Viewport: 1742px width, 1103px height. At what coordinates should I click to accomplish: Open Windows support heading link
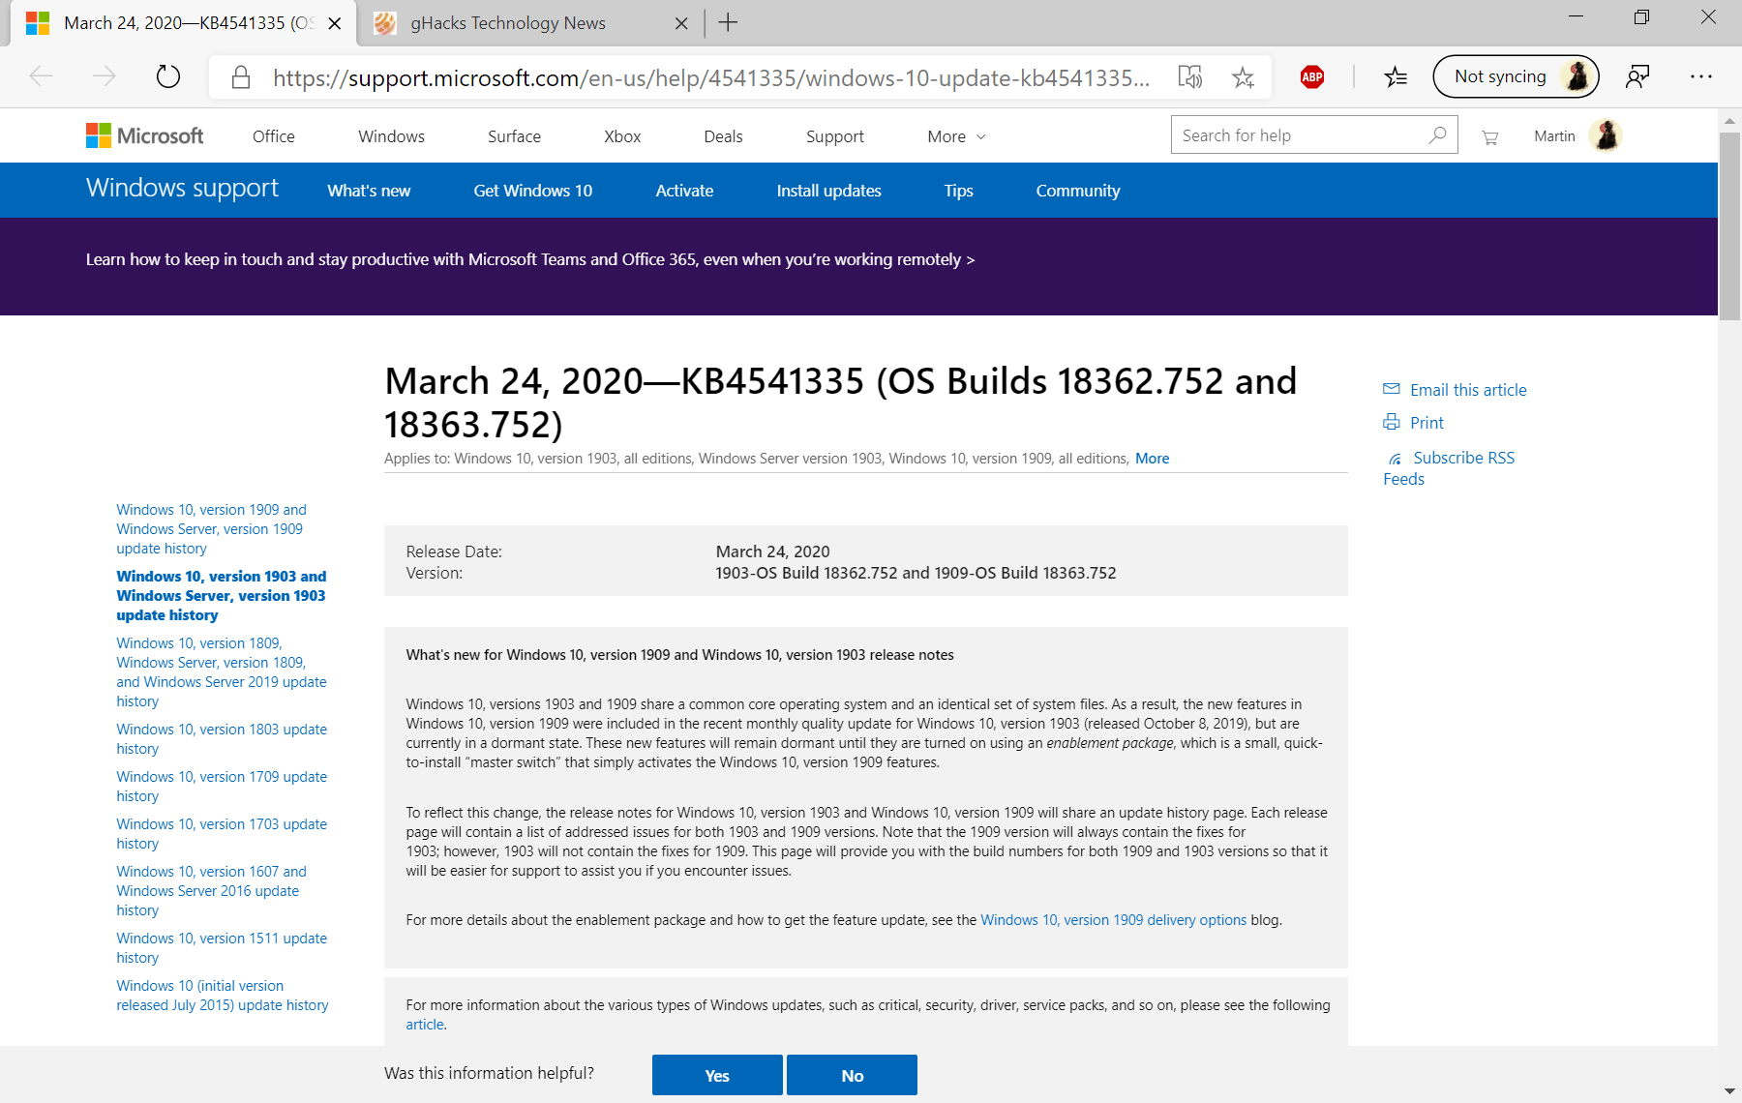182,188
